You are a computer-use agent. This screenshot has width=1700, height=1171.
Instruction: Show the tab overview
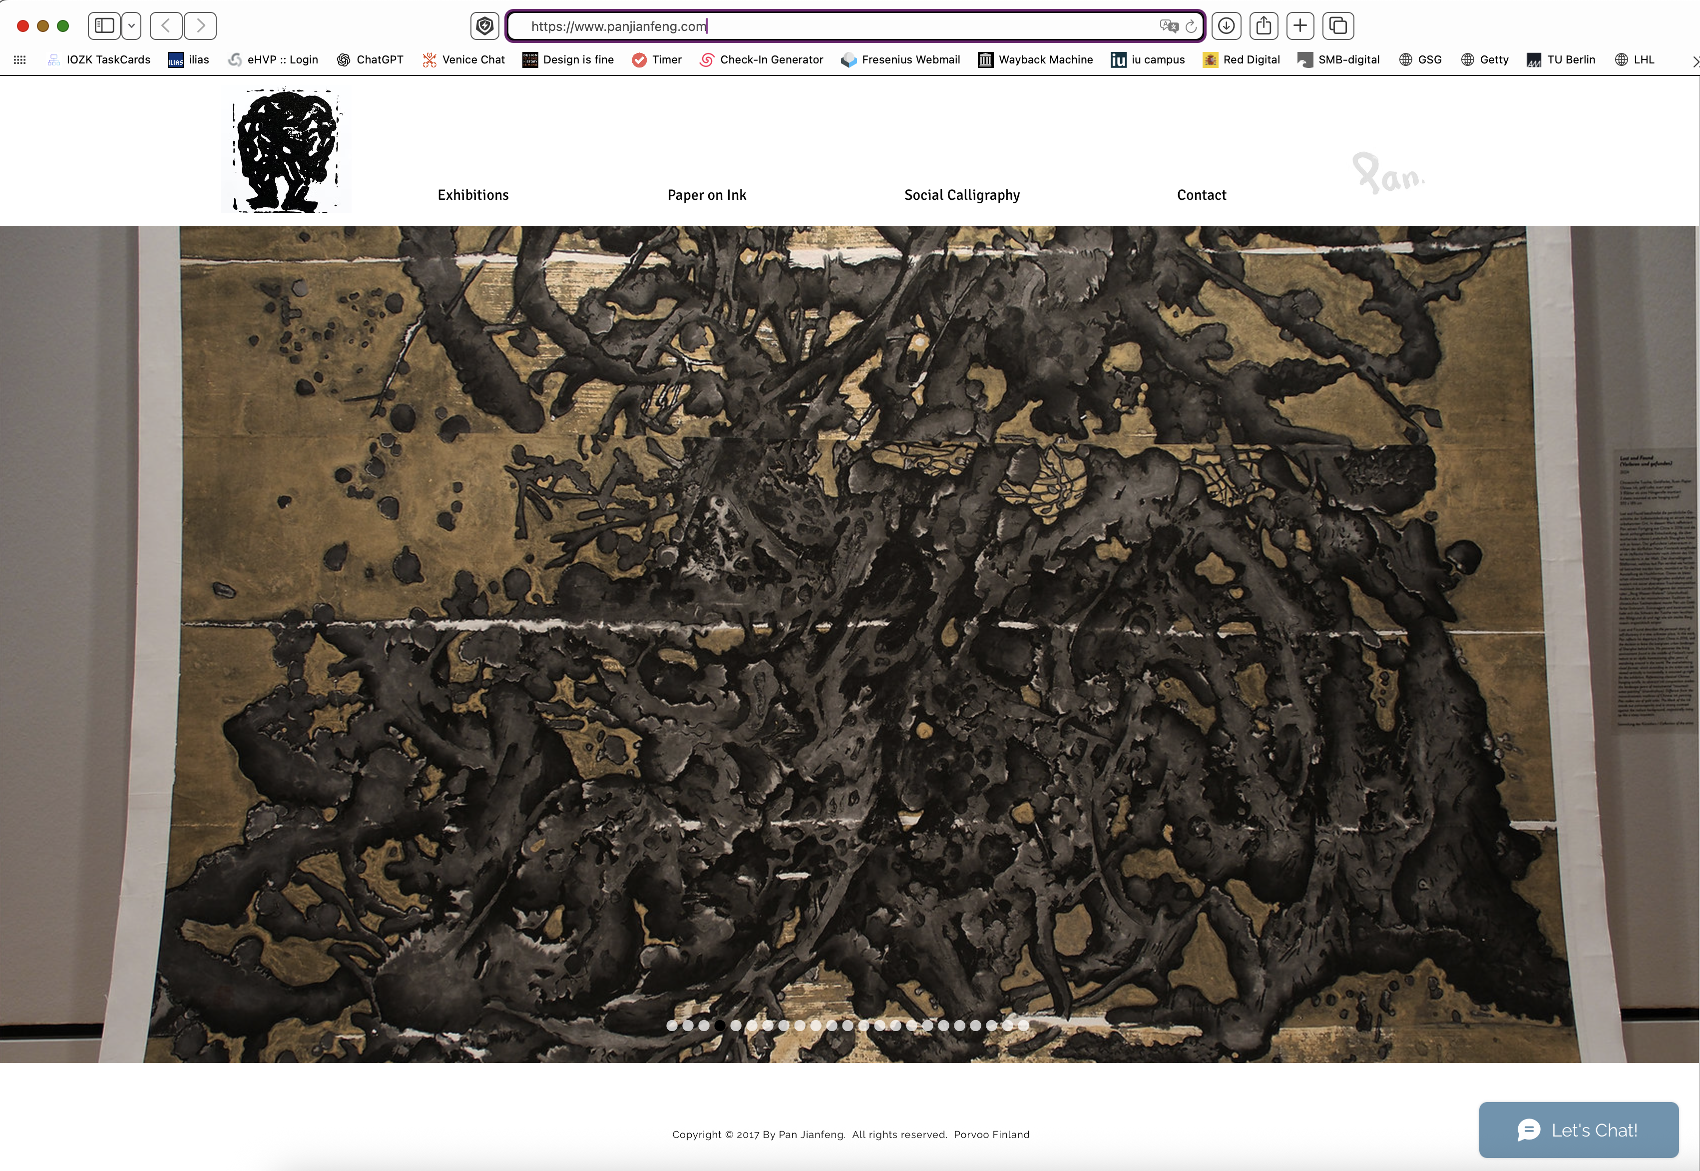point(1338,25)
